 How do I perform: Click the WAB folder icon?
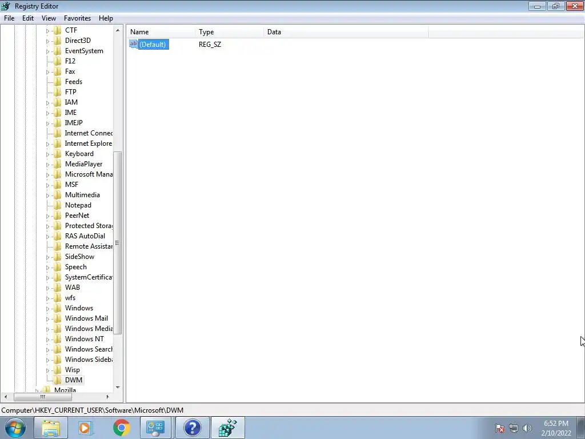(x=58, y=288)
